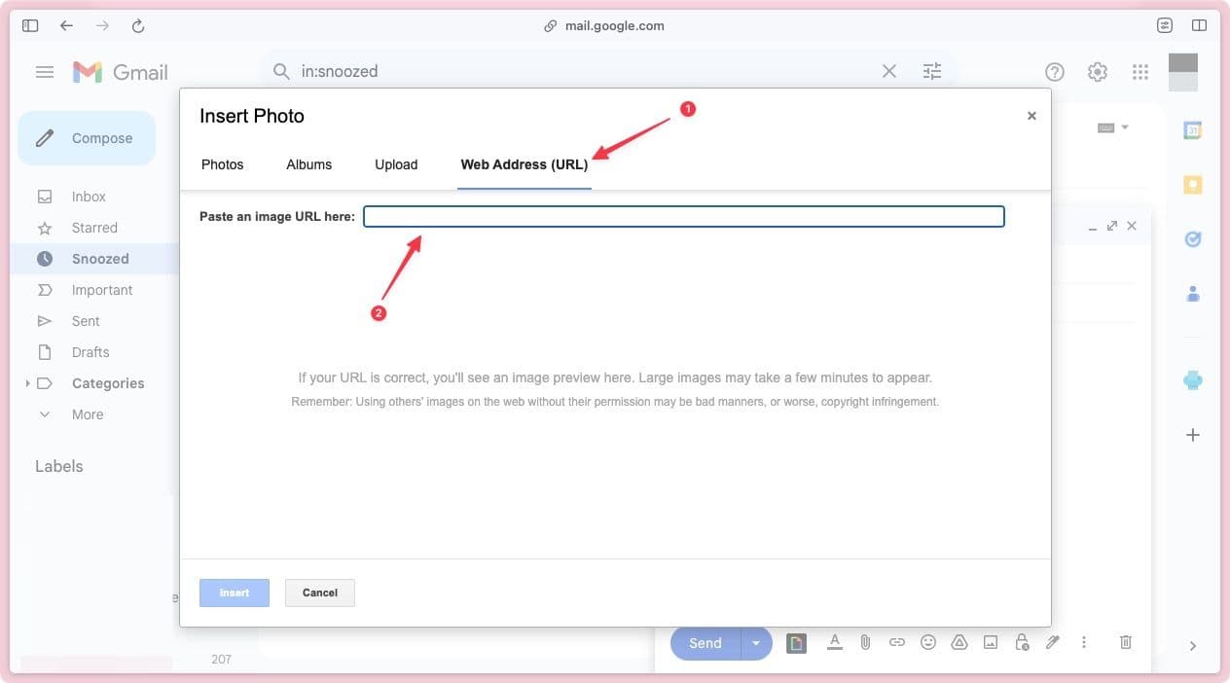Open Gmail settings gear
The width and height of the screenshot is (1230, 683).
tap(1097, 71)
